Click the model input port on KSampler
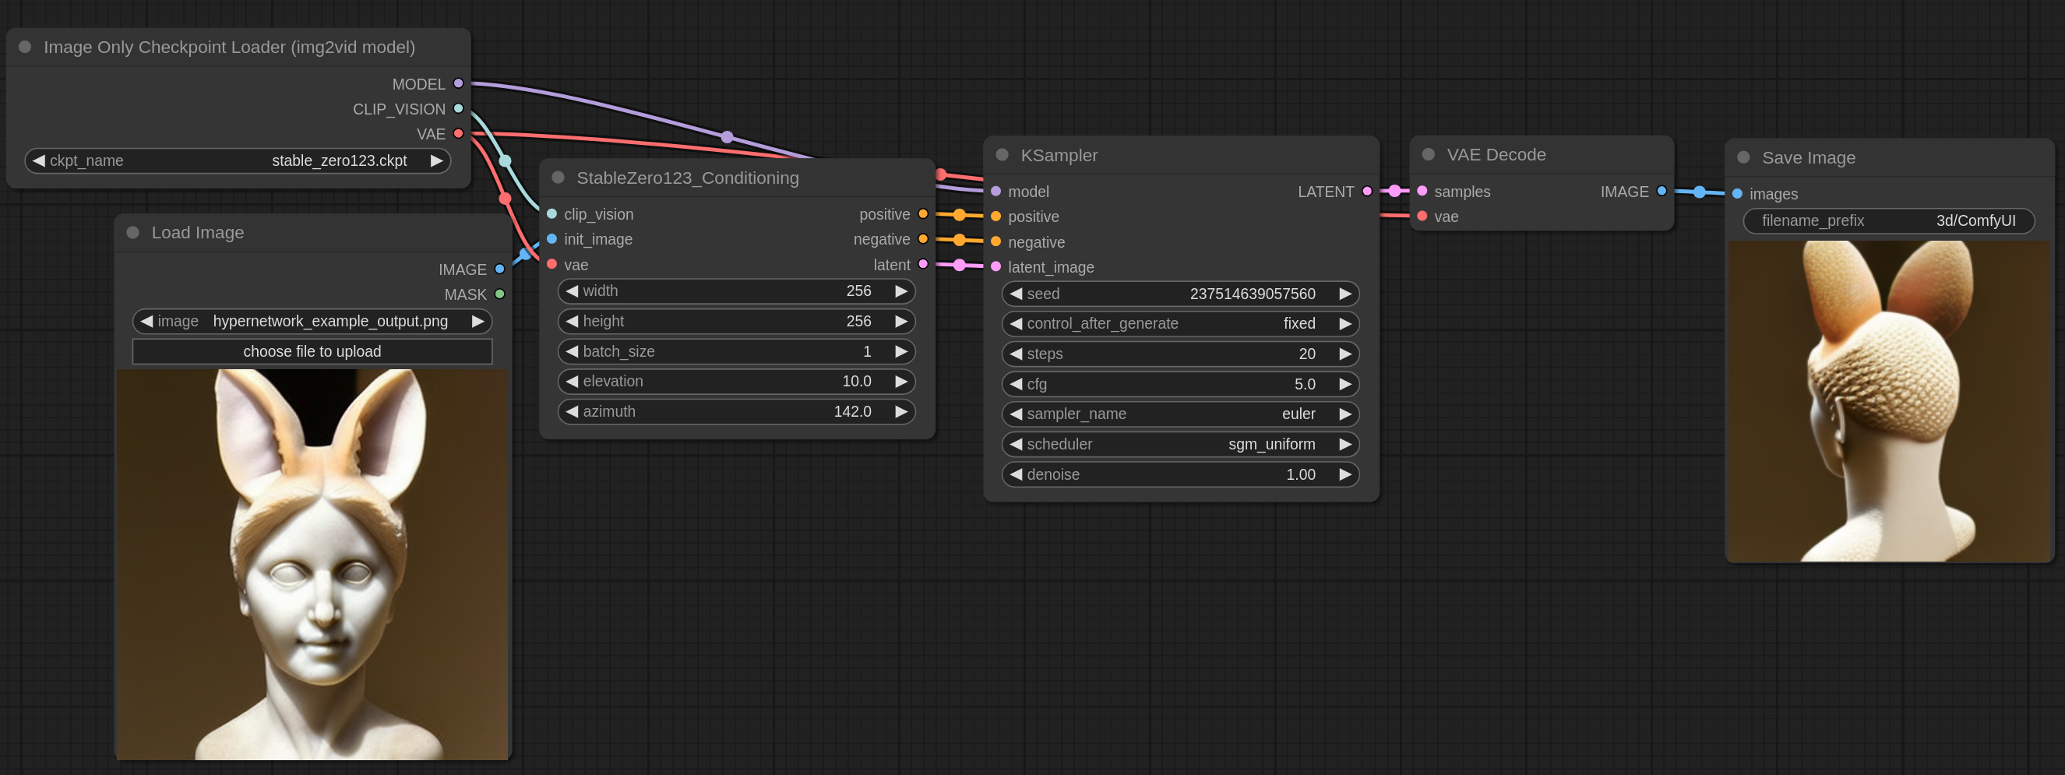 995,191
